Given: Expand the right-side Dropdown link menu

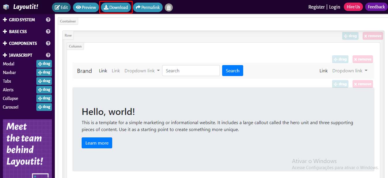Looking at the screenshot, I should [x=350, y=71].
